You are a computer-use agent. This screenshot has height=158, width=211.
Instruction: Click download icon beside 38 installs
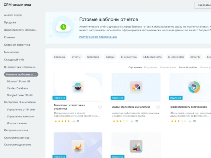pos(74,121)
